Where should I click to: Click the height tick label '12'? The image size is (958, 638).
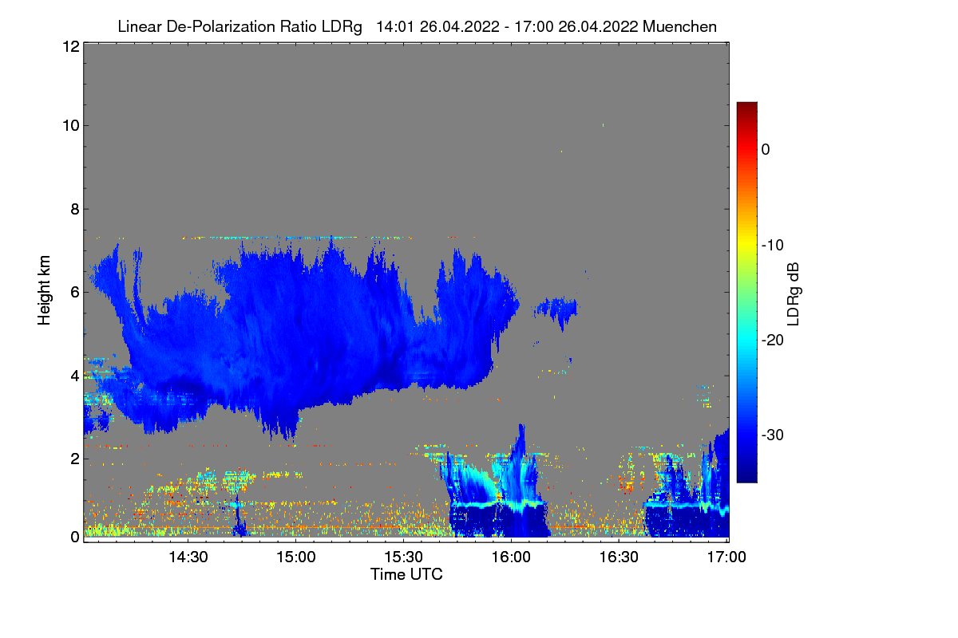pos(70,46)
